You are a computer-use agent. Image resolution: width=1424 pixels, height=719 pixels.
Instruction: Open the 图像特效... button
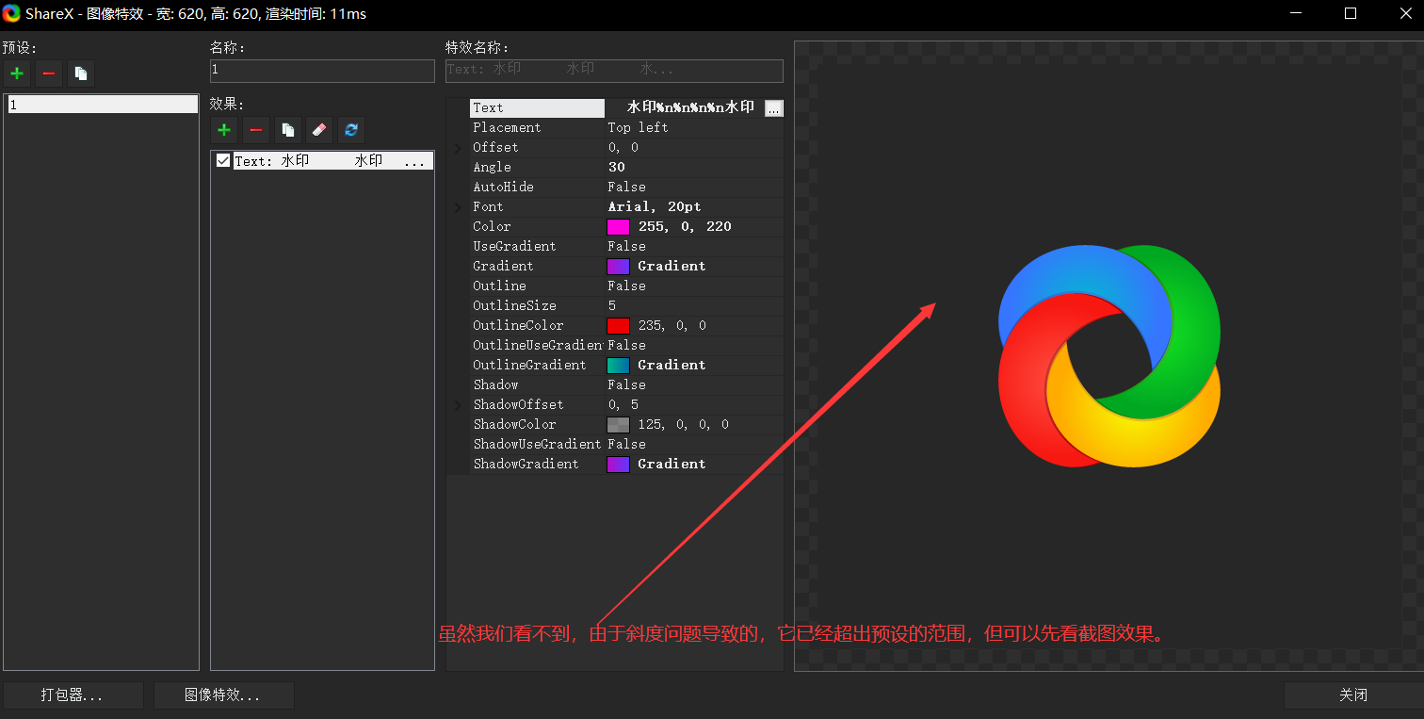[223, 695]
